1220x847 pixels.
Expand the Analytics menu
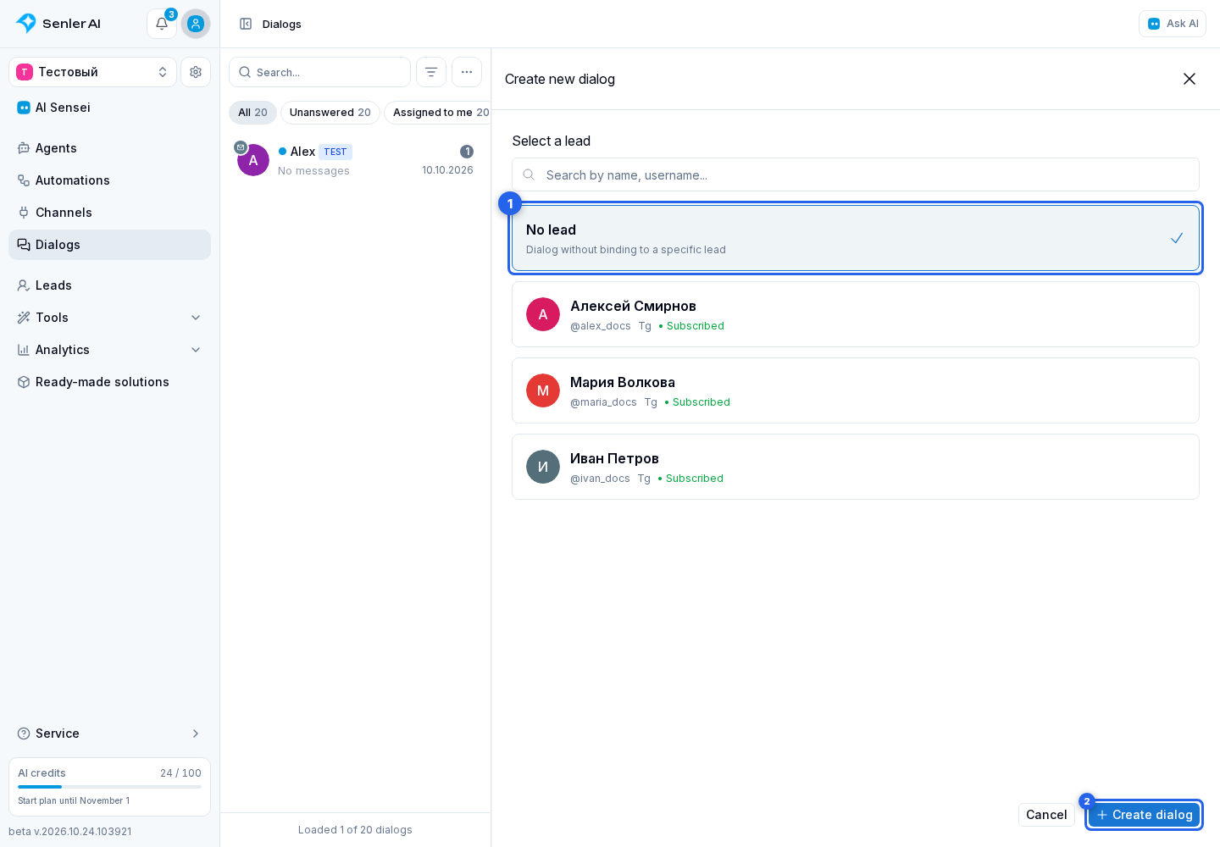coord(109,350)
